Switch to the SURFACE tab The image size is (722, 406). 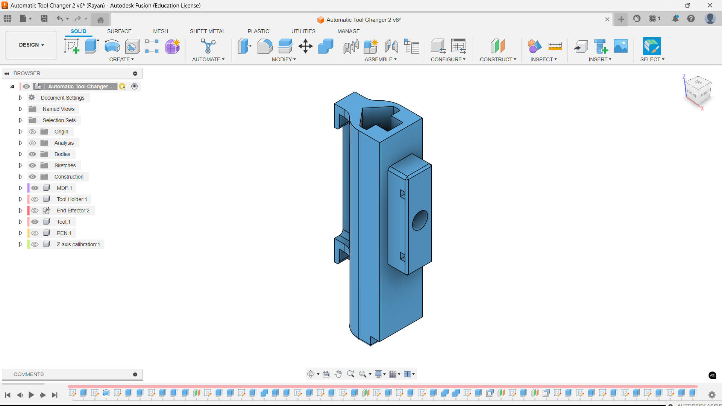pos(119,31)
